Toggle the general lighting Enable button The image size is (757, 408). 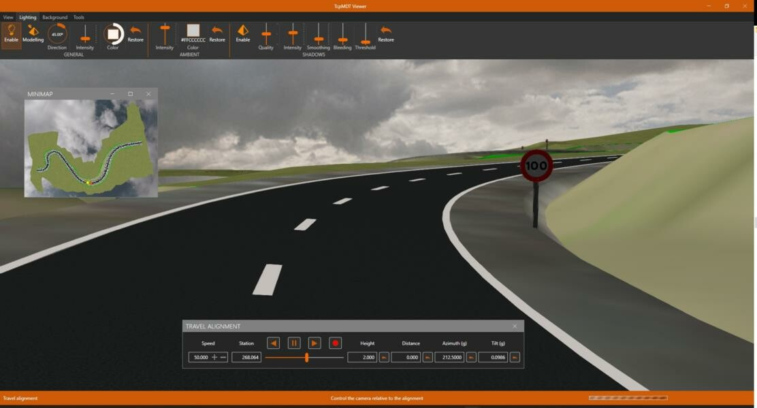click(x=12, y=33)
